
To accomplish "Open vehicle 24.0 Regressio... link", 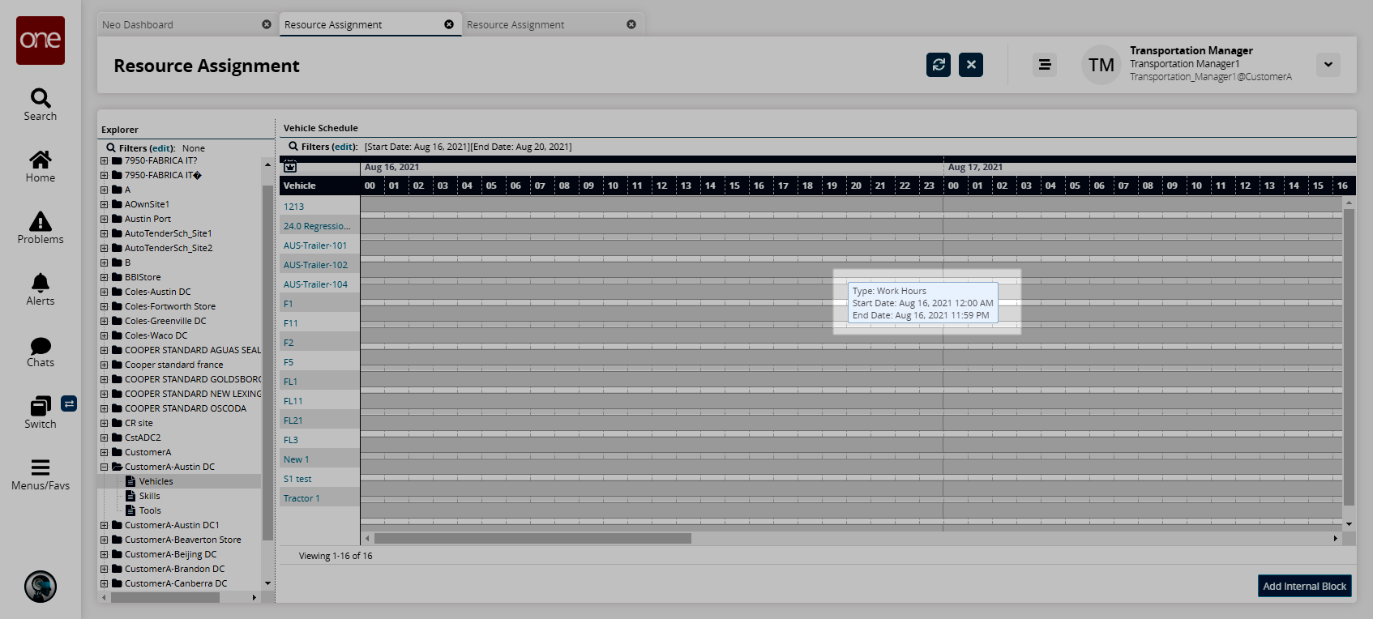I will (x=317, y=226).
